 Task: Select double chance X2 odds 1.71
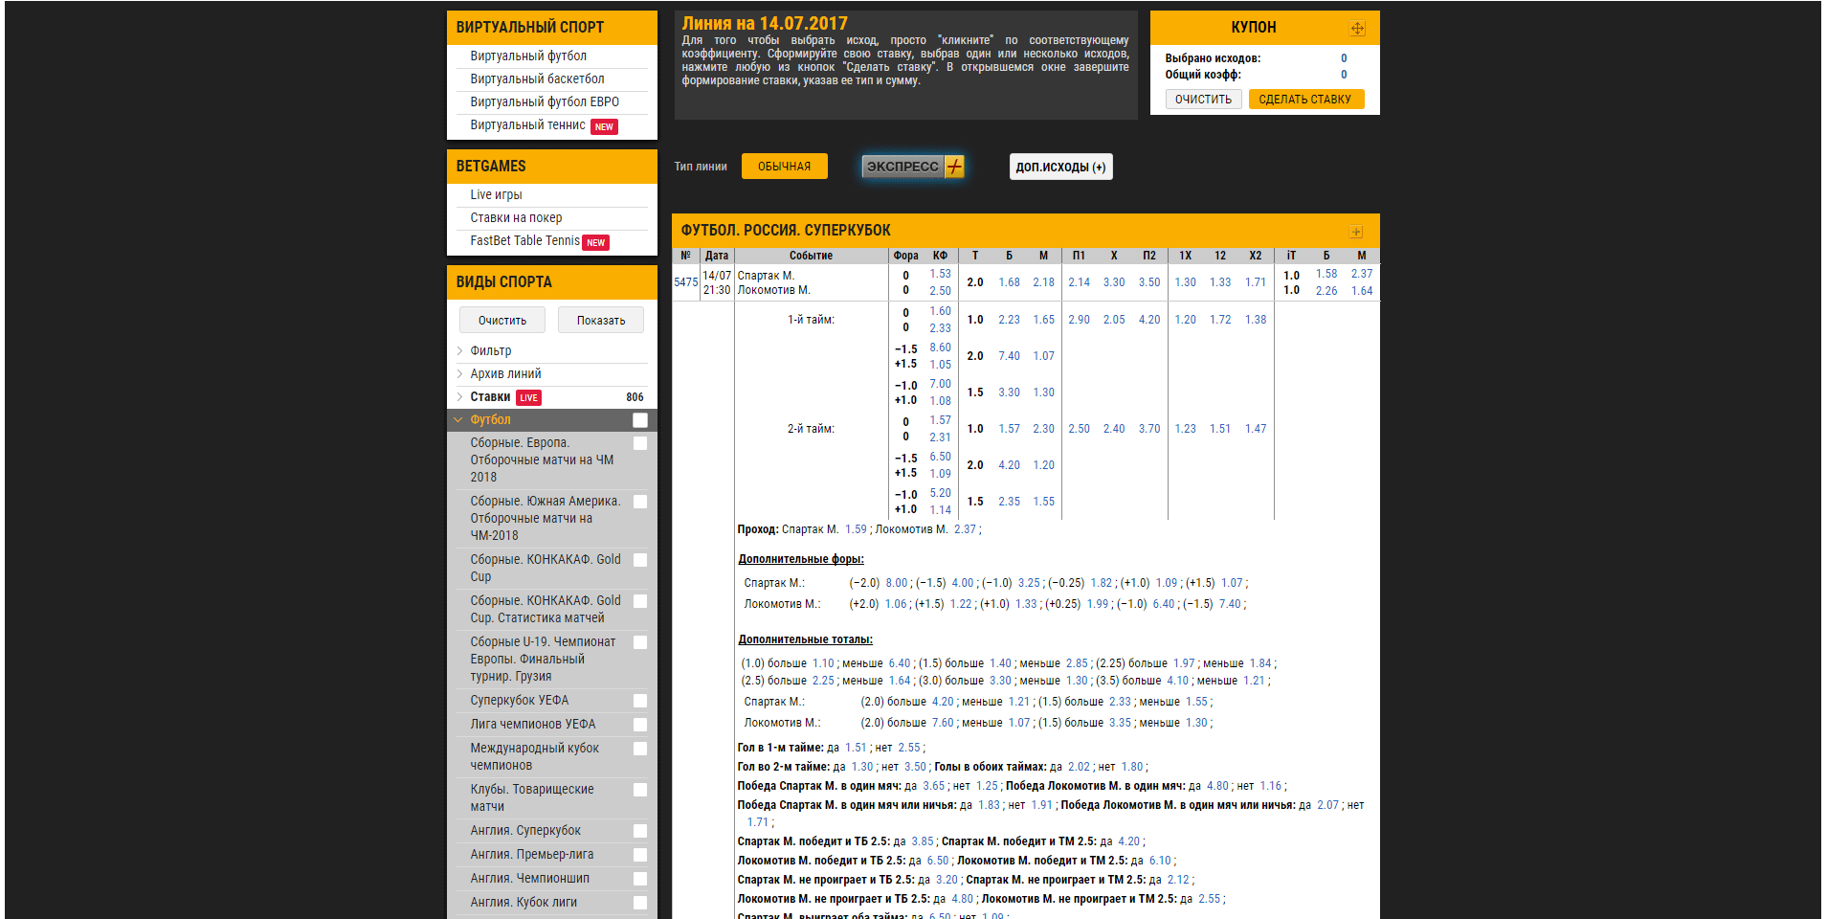(1256, 282)
